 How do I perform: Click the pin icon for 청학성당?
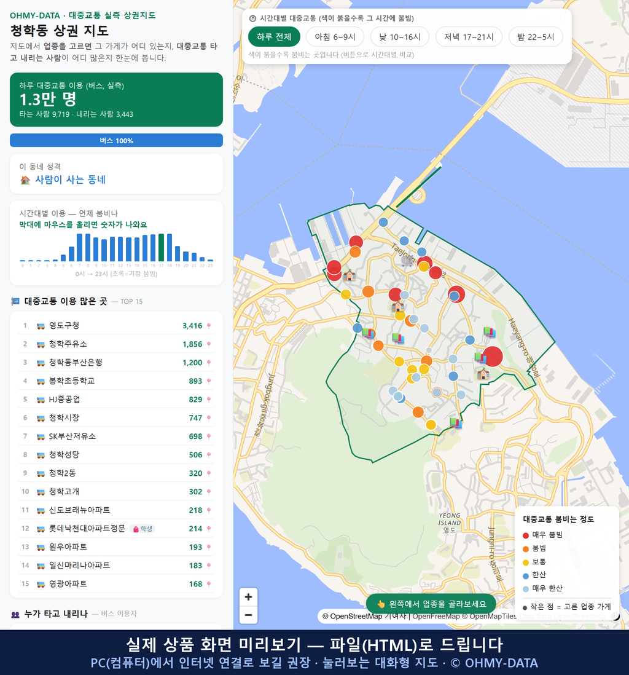[x=209, y=455]
